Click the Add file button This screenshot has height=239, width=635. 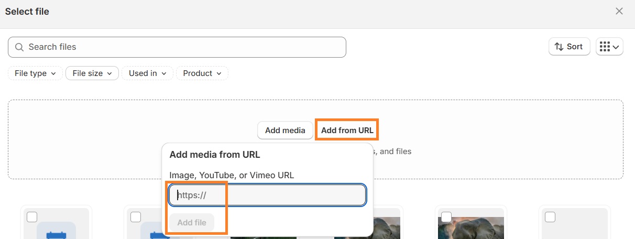(x=192, y=223)
